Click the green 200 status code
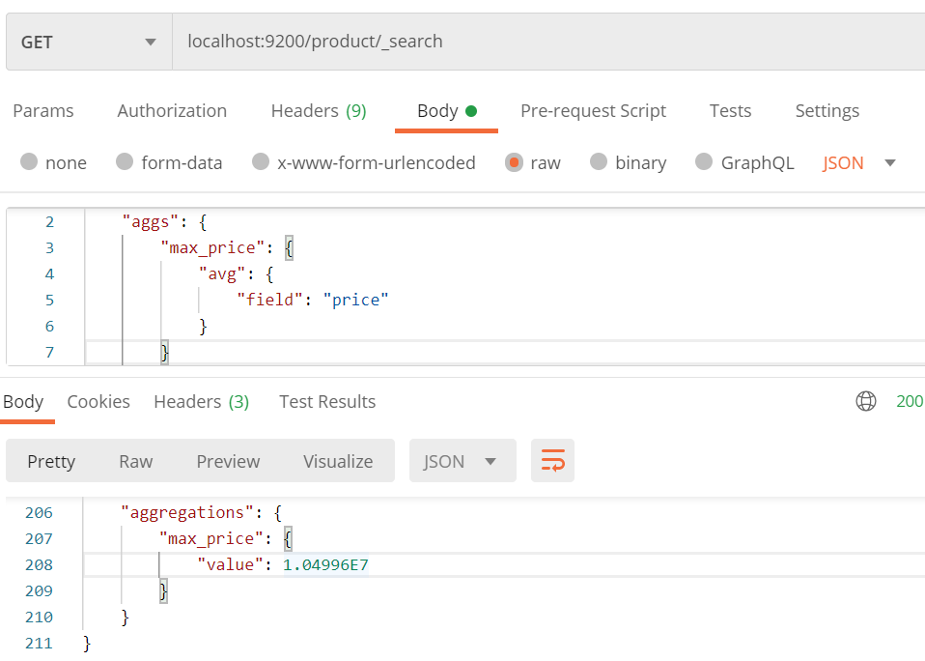This screenshot has height=661, width=925. point(910,400)
